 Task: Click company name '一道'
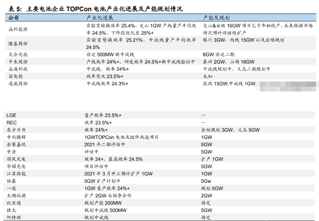(12, 188)
